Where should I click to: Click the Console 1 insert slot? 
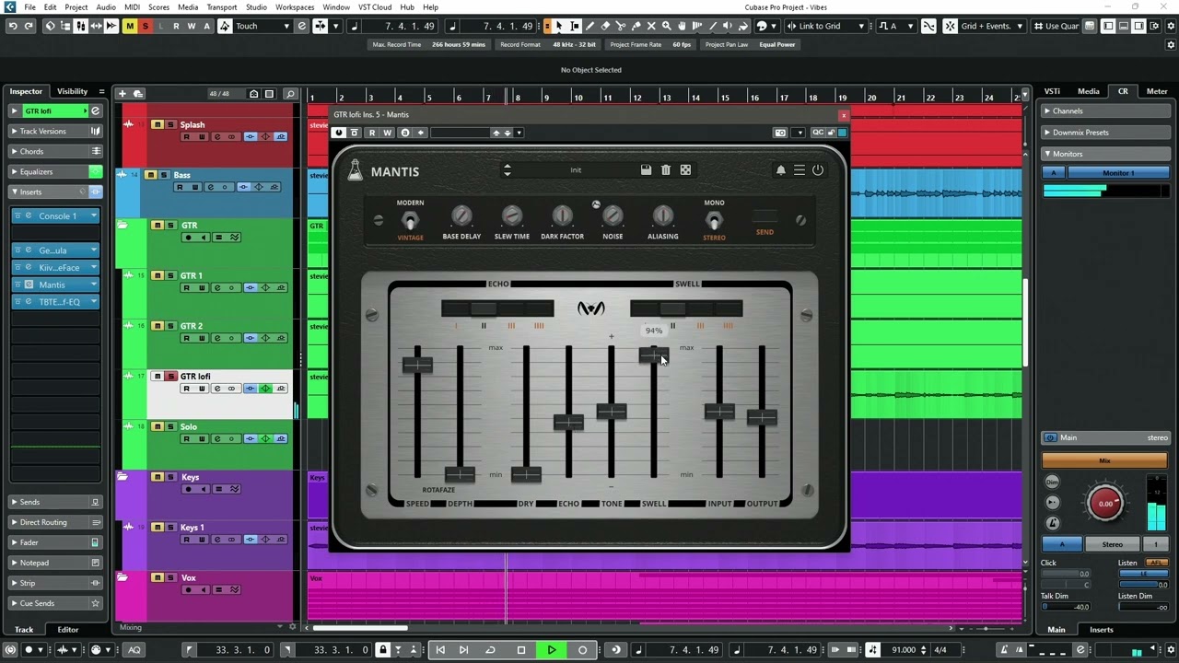pyautogui.click(x=55, y=215)
